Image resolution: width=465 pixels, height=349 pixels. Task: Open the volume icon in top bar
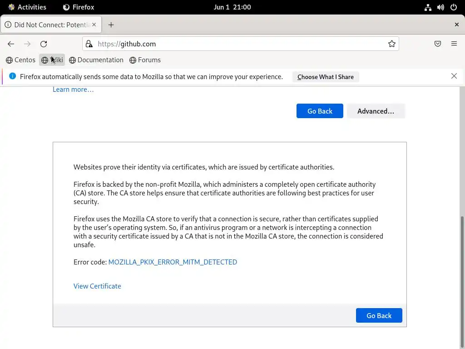(440, 7)
